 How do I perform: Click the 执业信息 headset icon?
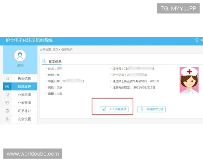click(x=7, y=78)
